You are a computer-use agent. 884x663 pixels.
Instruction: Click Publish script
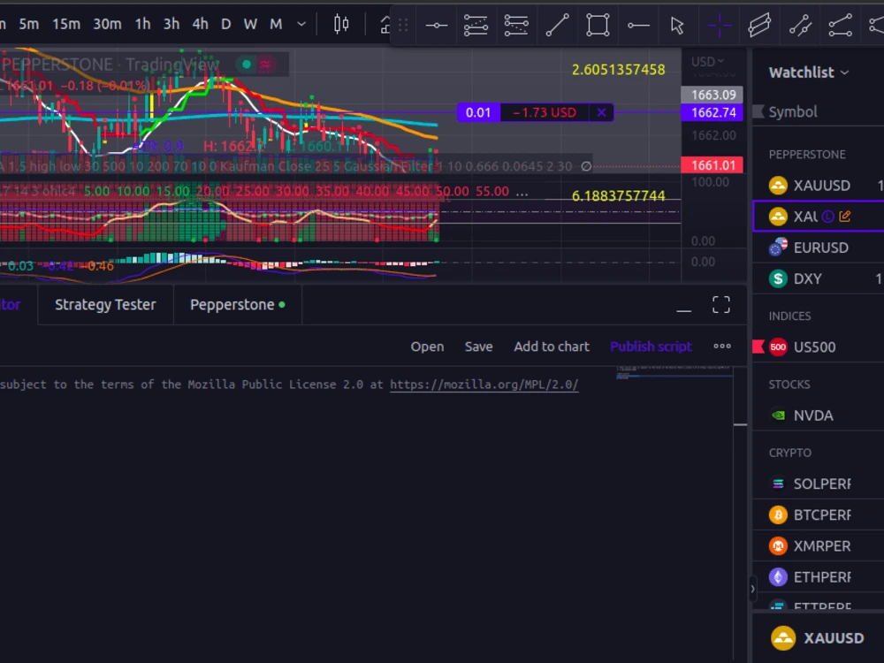tap(651, 346)
